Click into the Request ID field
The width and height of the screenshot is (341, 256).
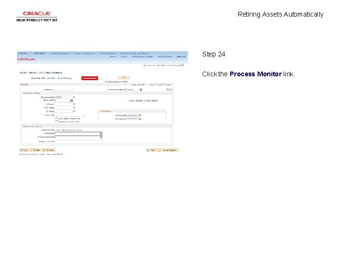64,90
